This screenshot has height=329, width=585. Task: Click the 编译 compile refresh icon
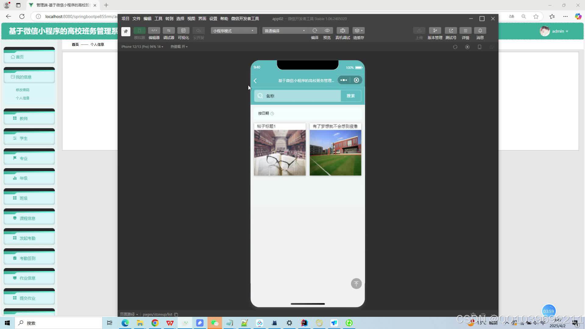(x=314, y=30)
